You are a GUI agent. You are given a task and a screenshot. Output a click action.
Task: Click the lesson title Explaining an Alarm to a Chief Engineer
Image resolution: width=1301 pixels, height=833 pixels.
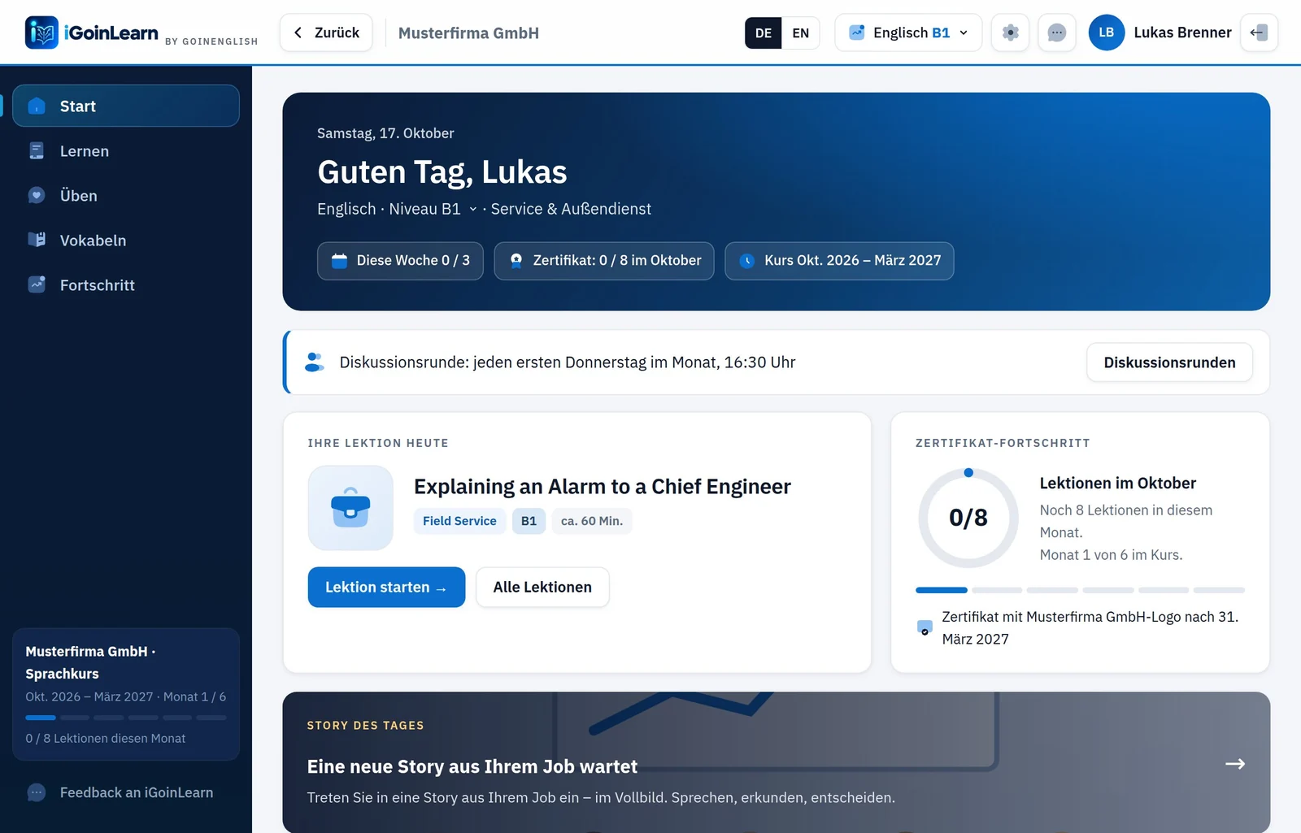point(603,486)
